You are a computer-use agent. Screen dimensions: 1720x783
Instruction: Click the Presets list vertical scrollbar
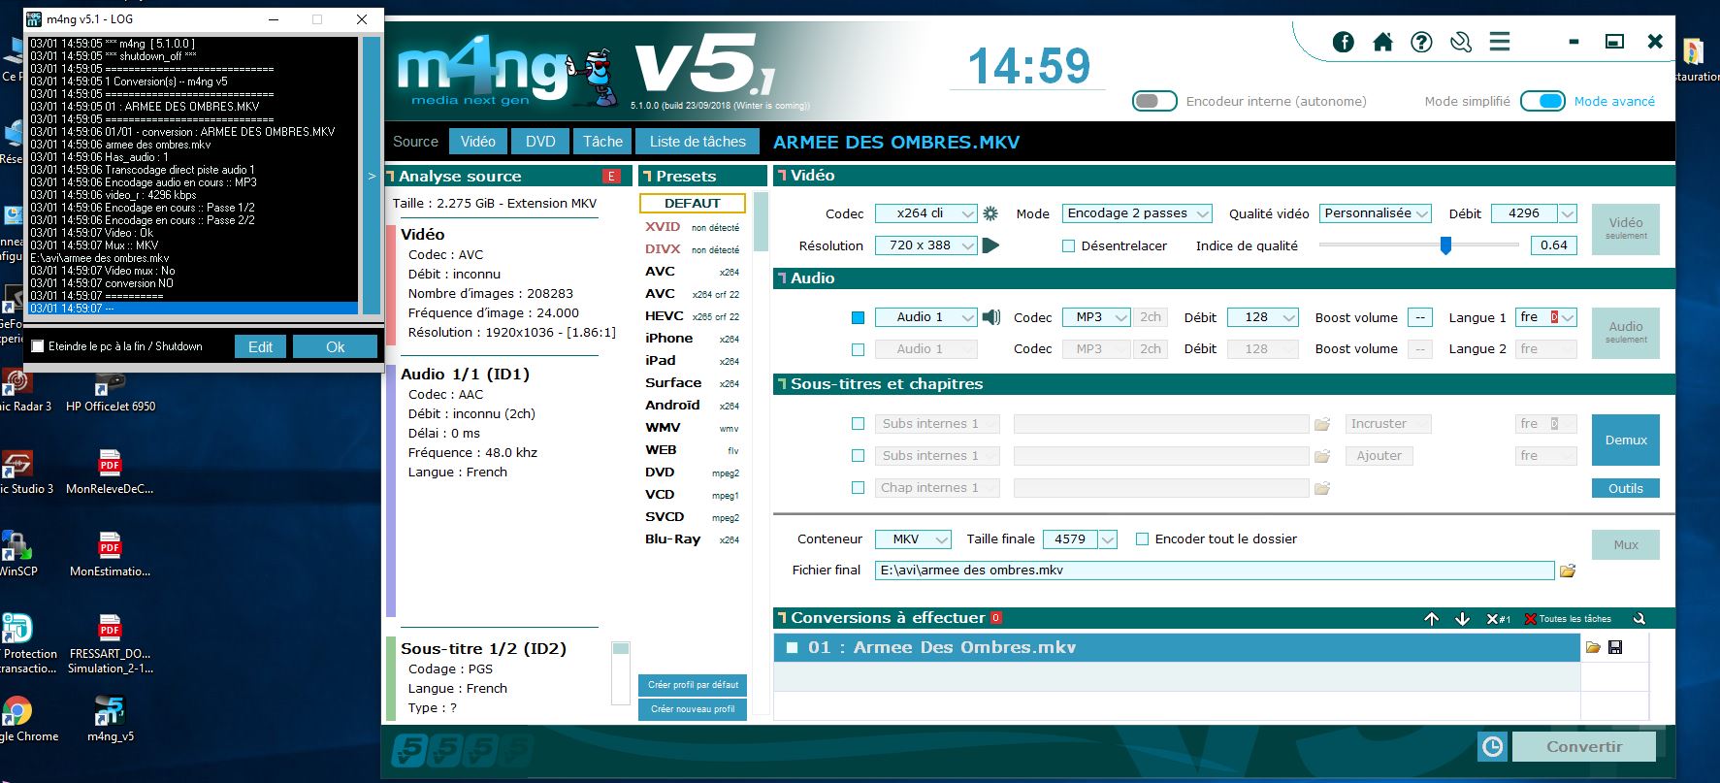(x=762, y=222)
